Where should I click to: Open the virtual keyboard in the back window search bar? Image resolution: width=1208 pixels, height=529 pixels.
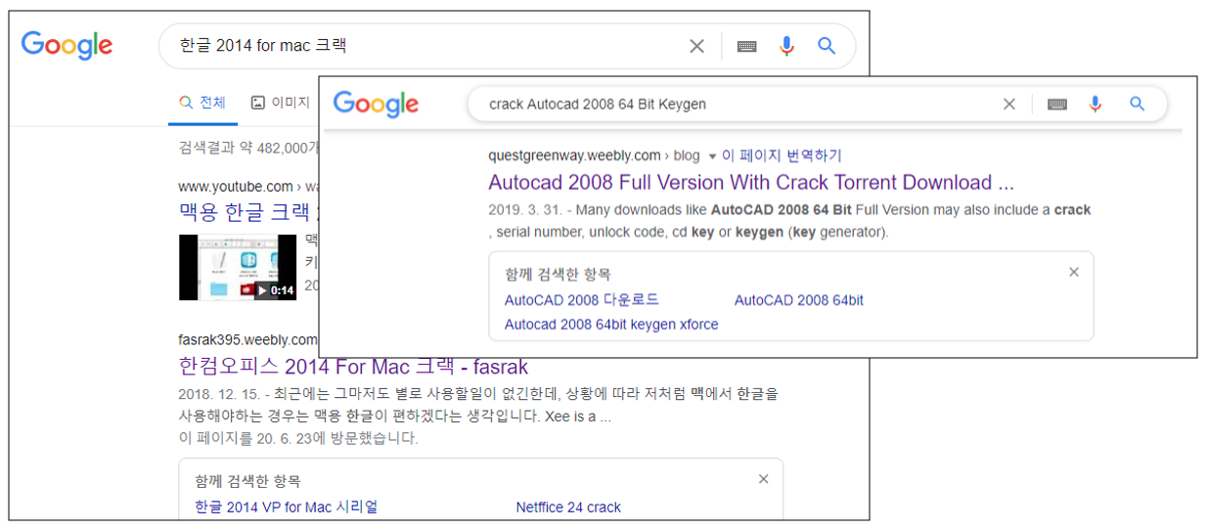pos(747,46)
